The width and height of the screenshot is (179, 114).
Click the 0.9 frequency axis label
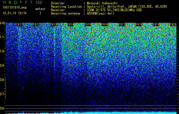tap(2, 66)
